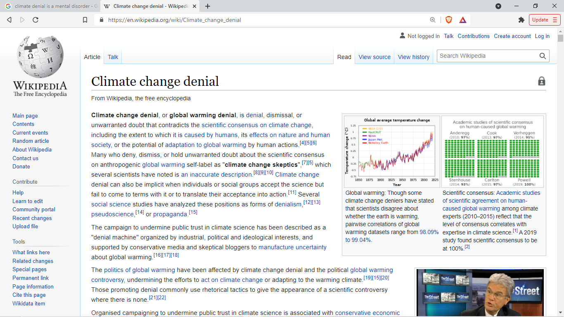The height and width of the screenshot is (317, 564).
Task: Follow the 'manufacture uncertainty' link
Action: tap(292, 247)
